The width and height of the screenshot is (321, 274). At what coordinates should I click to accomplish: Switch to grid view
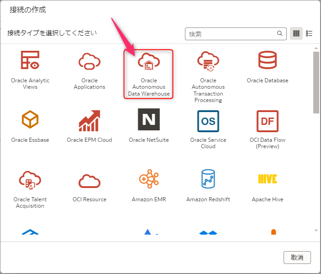[x=296, y=33]
